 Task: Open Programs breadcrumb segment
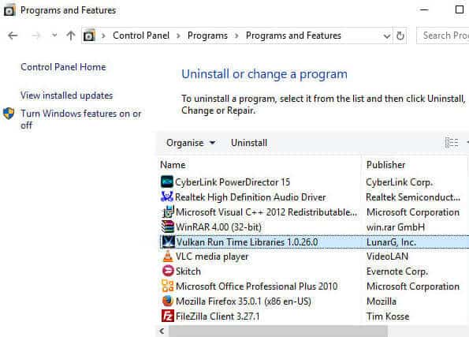(x=207, y=36)
